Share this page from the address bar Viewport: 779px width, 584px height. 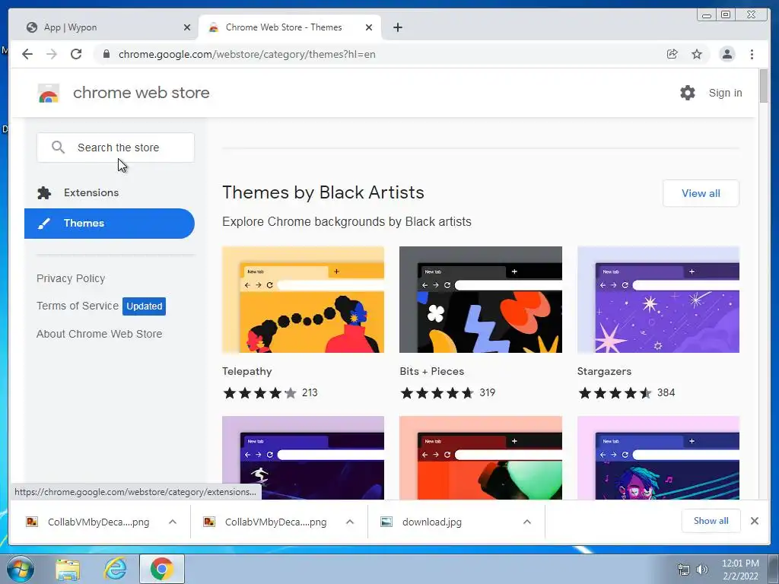click(672, 54)
